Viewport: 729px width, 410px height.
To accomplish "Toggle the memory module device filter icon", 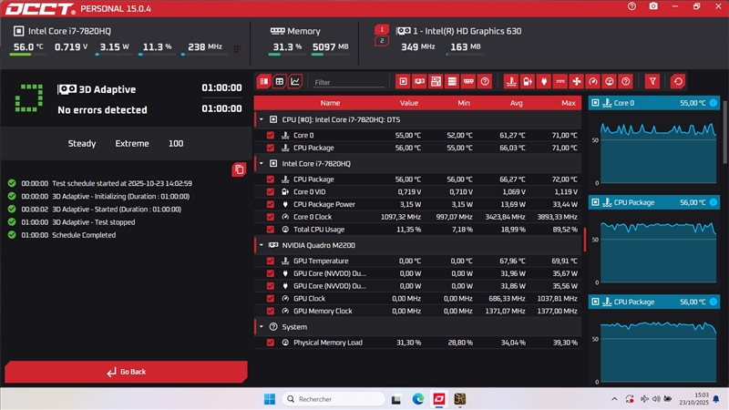I will pos(468,82).
